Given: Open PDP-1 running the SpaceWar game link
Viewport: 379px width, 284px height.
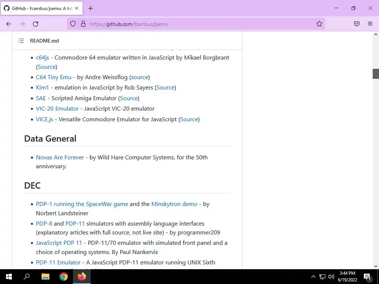Looking at the screenshot, I should pyautogui.click(x=82, y=204).
